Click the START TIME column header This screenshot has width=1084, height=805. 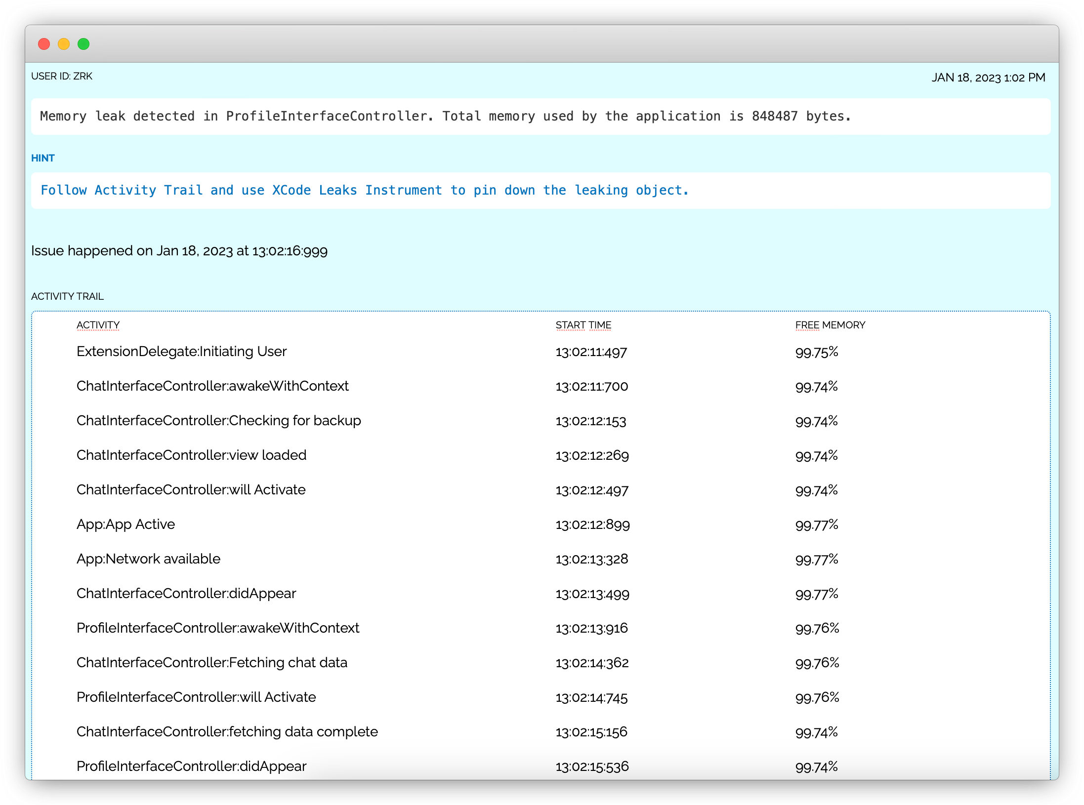click(x=583, y=325)
